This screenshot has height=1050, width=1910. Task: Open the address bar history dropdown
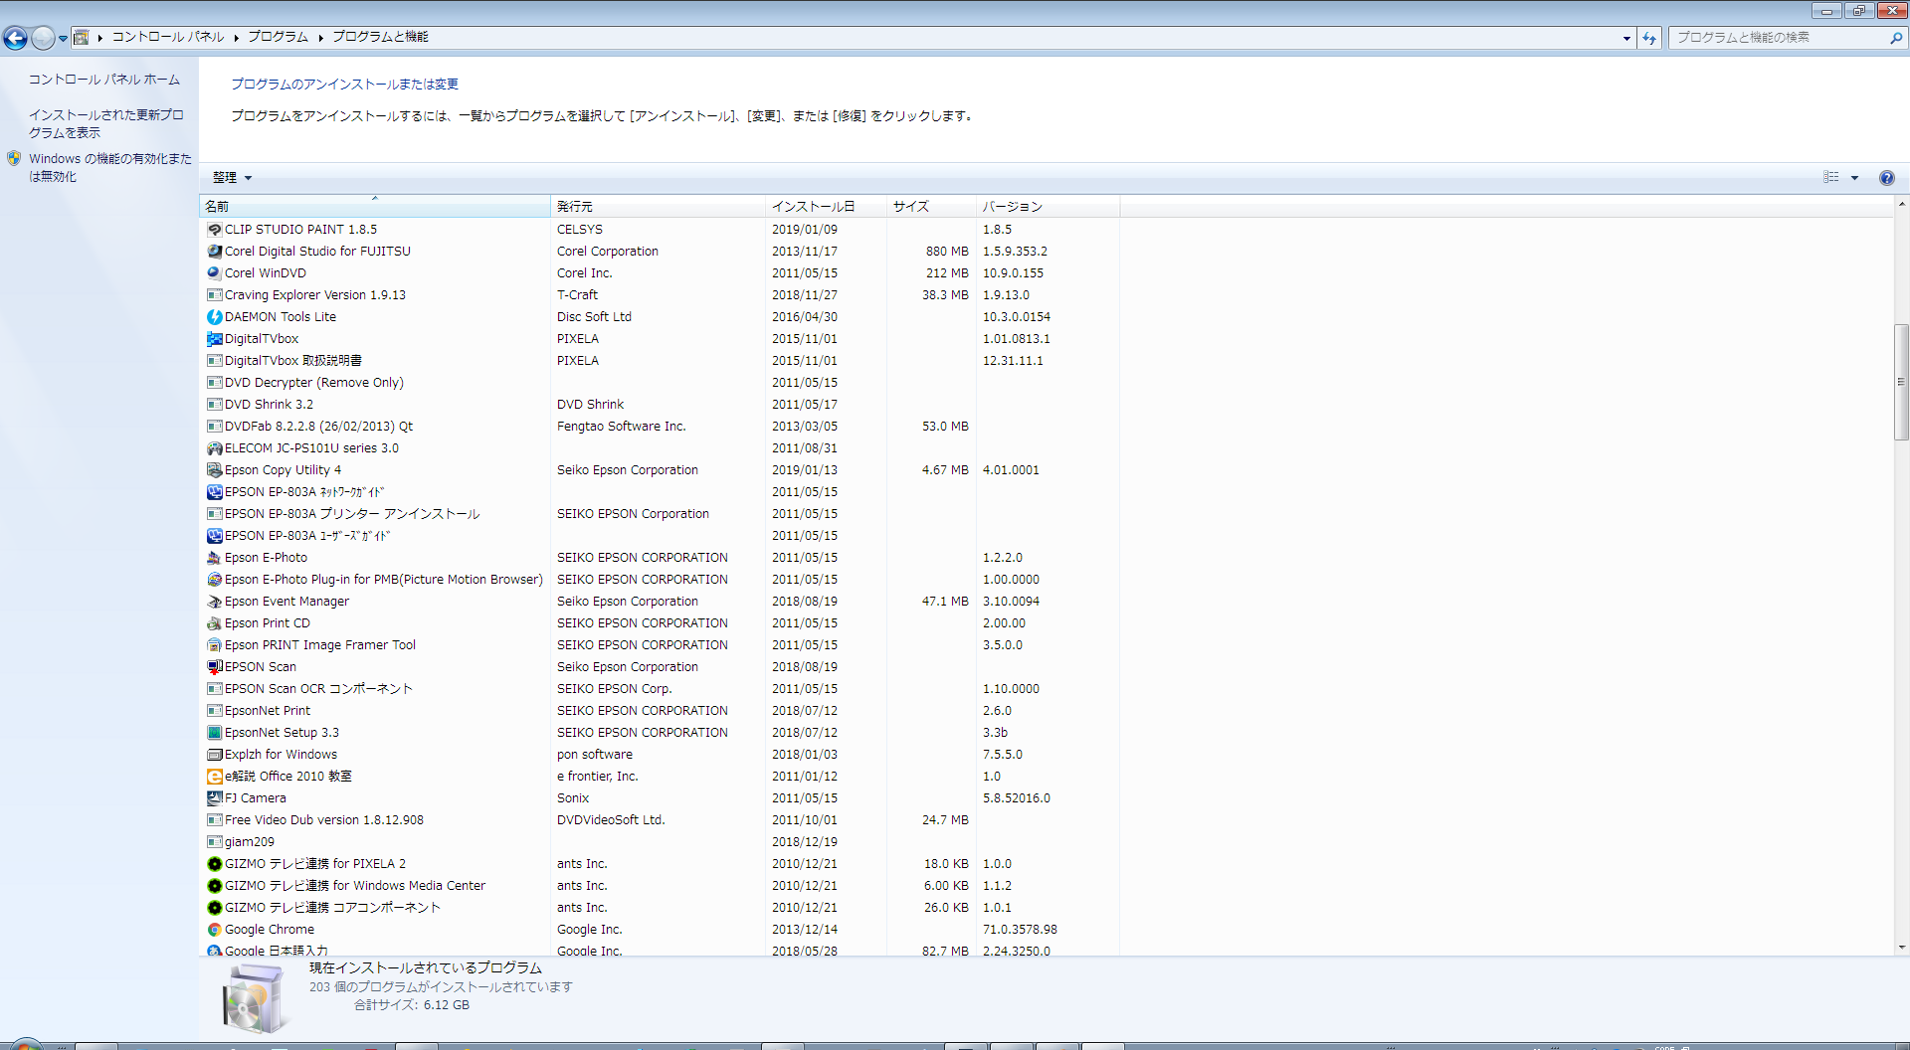(1626, 38)
